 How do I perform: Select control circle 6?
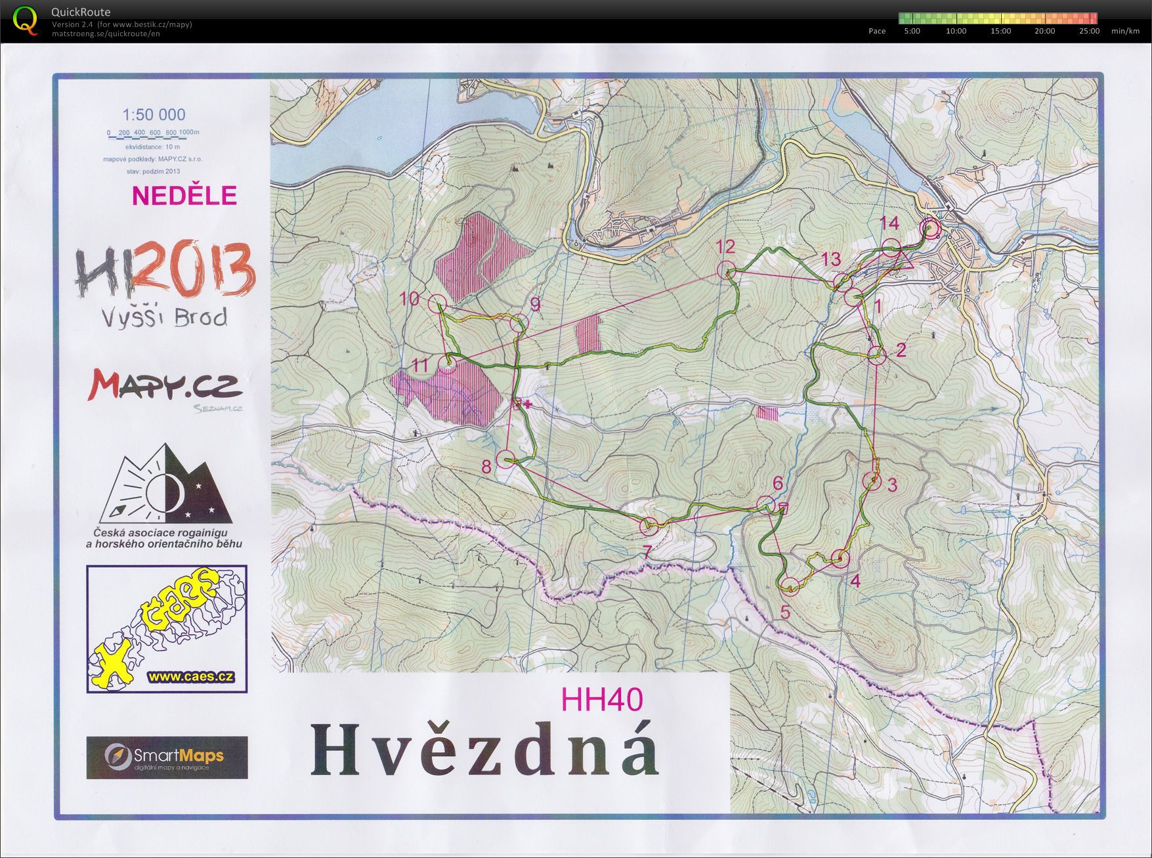tap(765, 505)
